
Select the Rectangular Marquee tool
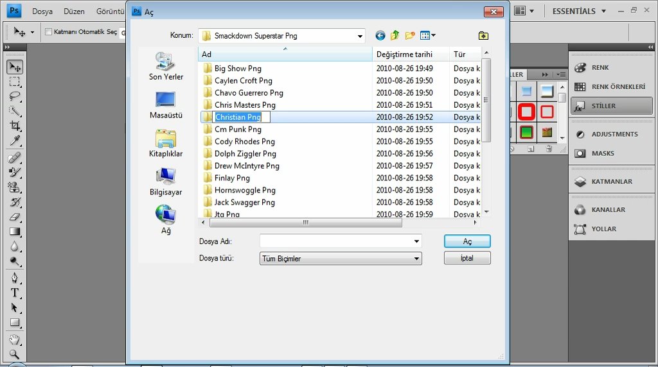[15, 82]
